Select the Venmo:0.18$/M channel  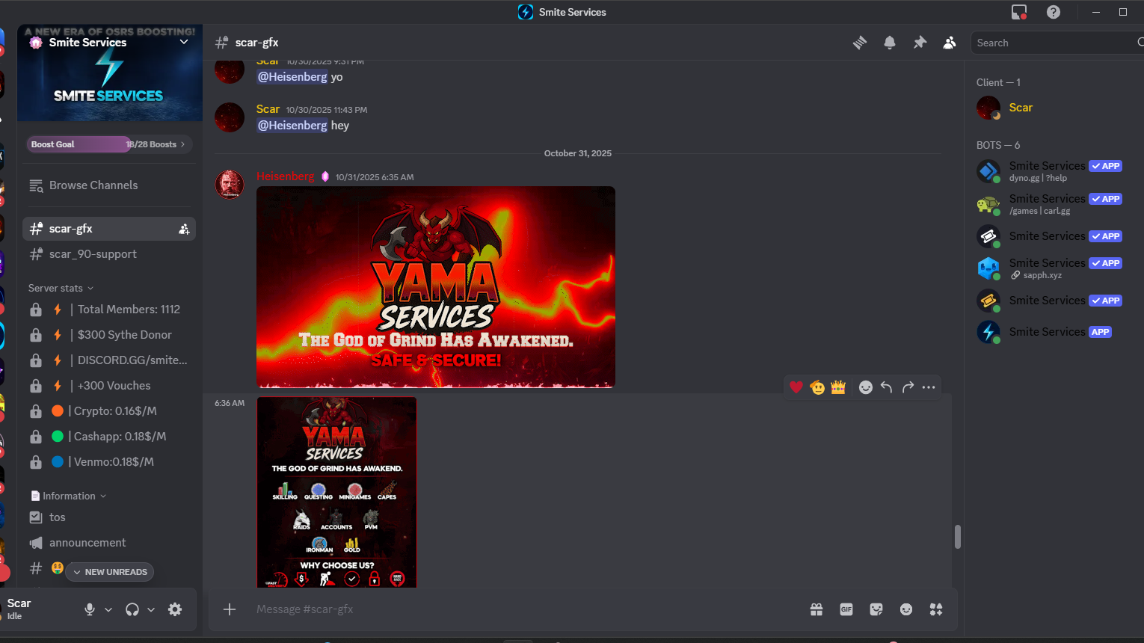tap(109, 462)
